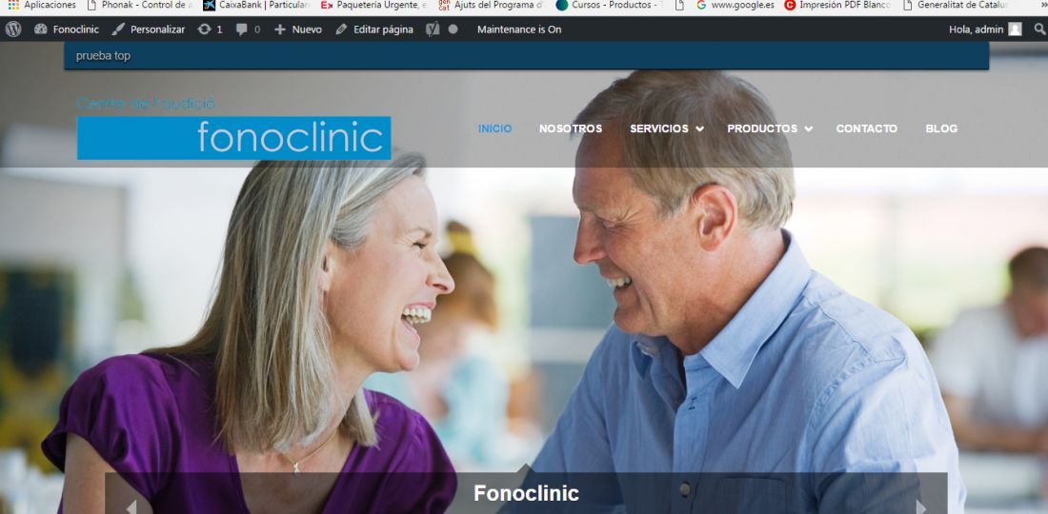
Task: Open the NOSOTROS menu item
Action: (571, 128)
